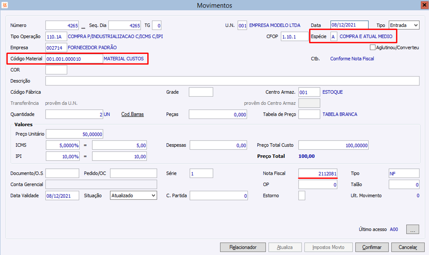
Task: Click the Despesas field
Action: coord(218,145)
